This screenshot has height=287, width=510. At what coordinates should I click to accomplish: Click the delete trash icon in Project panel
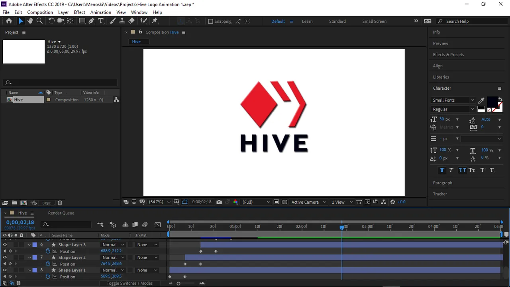pos(60,203)
